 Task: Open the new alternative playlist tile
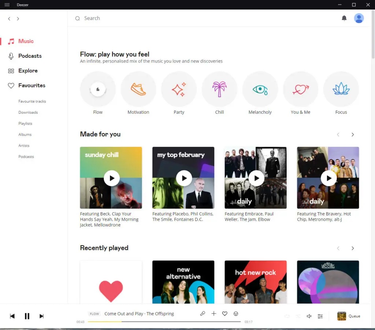tap(183, 282)
